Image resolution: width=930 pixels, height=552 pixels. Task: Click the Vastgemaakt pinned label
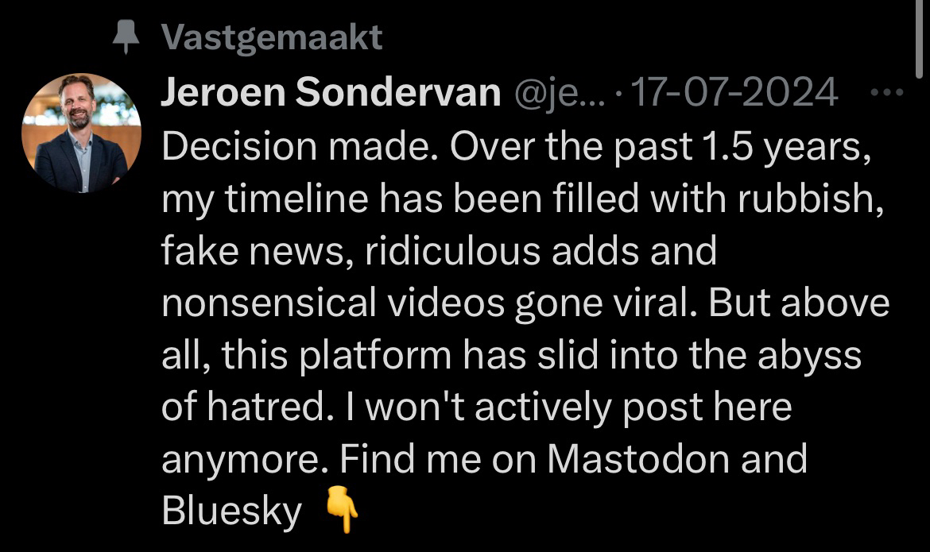tap(271, 38)
